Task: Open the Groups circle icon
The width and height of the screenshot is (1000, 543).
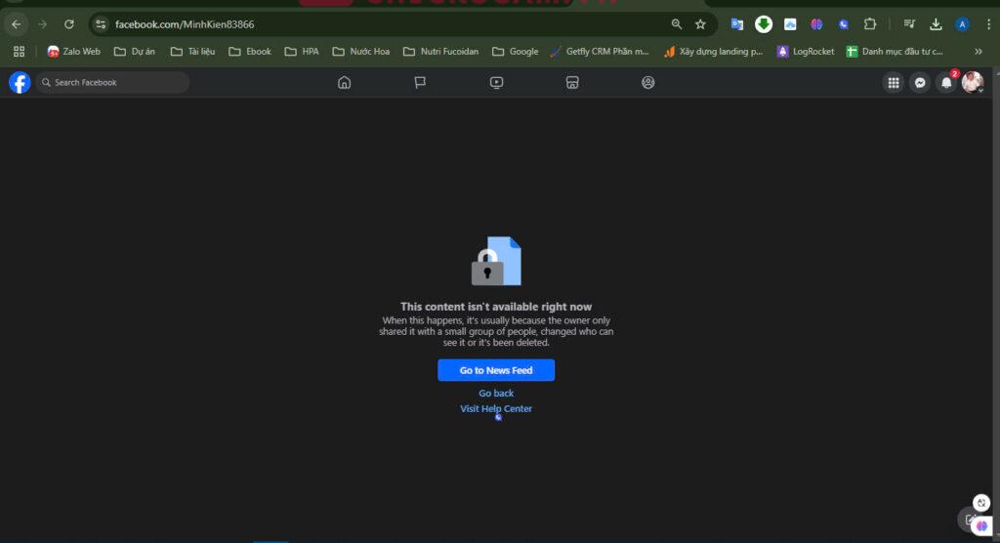Action: [x=648, y=83]
